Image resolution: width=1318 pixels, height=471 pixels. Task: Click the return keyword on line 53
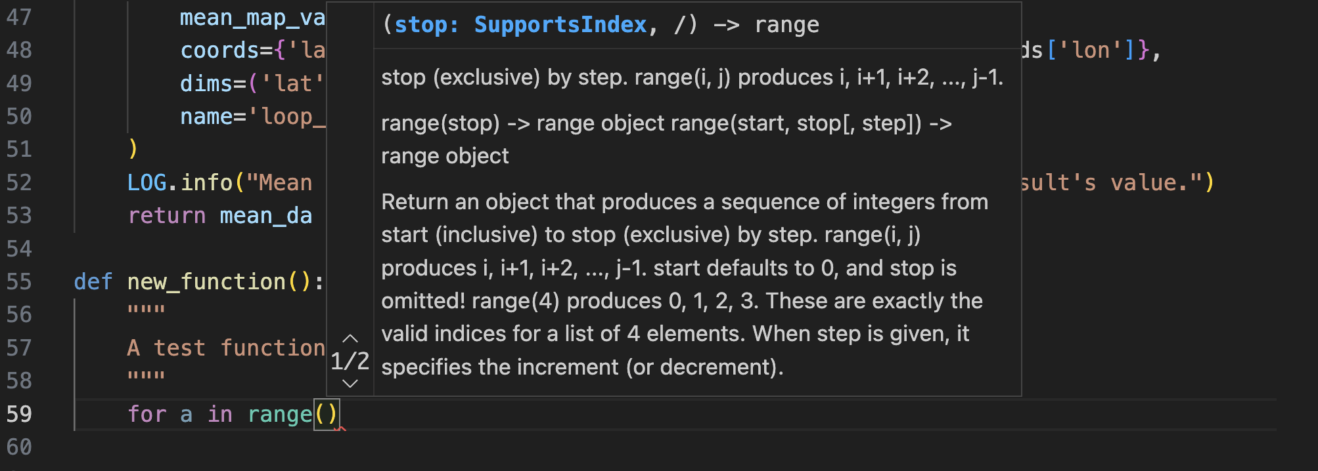point(167,215)
